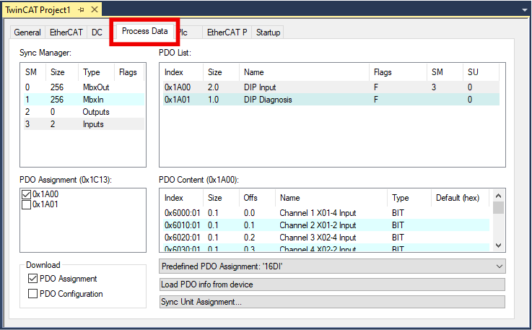
Task: Uncheck the PDO Assignment download option
Action: pos(32,279)
